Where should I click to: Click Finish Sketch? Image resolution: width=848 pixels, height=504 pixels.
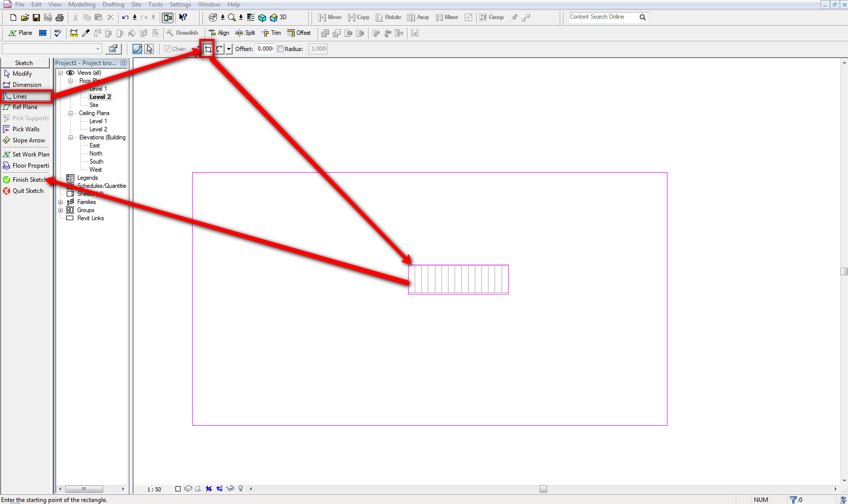pos(26,180)
